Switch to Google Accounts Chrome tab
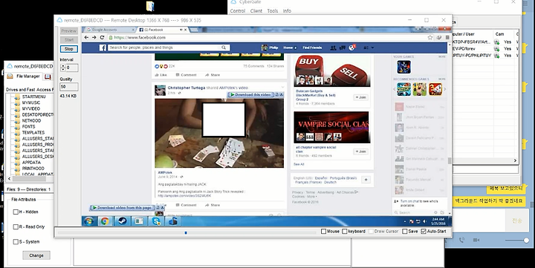 tap(109, 30)
